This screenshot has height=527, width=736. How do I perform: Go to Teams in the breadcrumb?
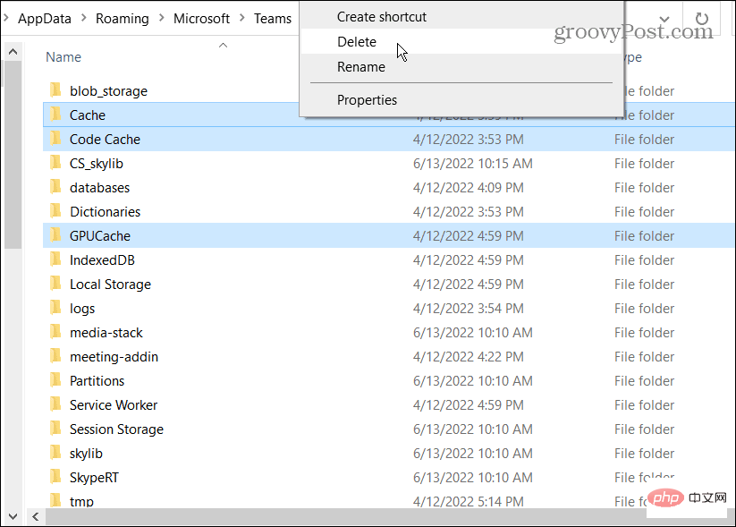273,18
